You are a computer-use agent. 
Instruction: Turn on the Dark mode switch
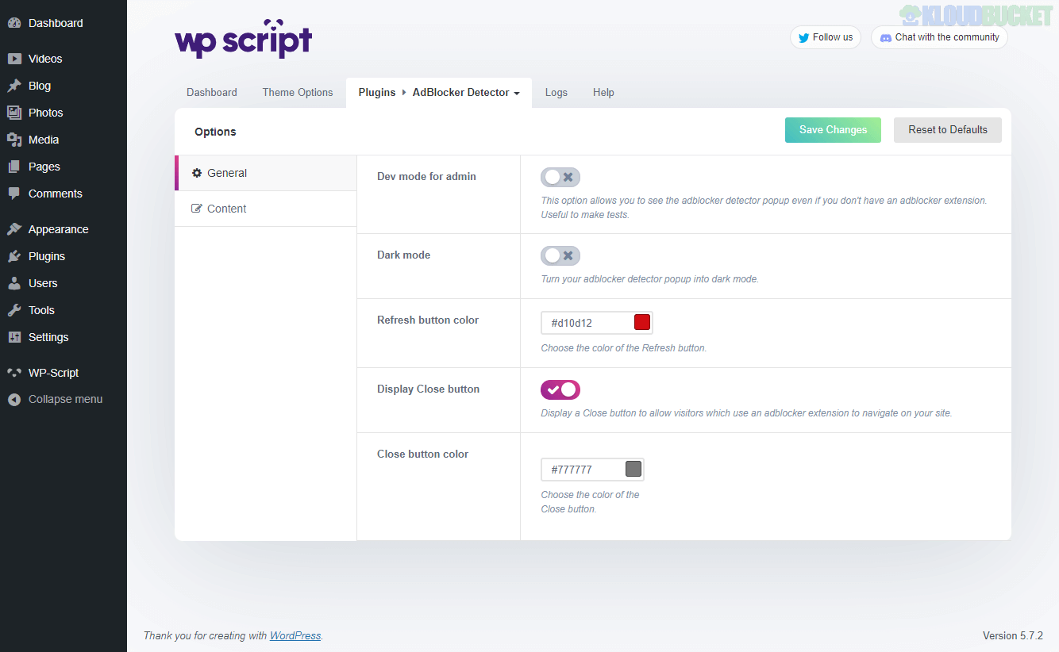click(x=560, y=255)
